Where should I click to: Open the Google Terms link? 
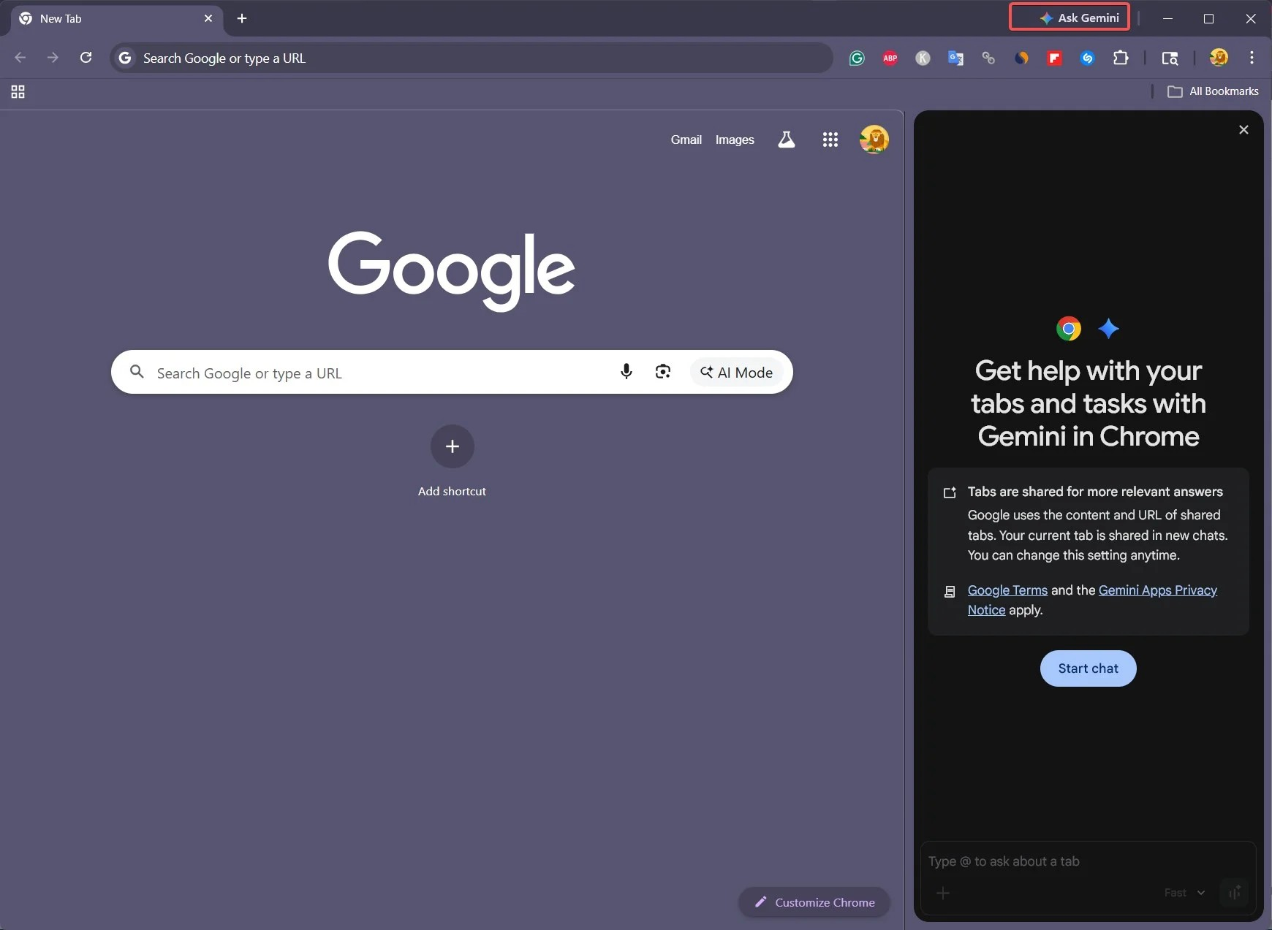point(1007,590)
